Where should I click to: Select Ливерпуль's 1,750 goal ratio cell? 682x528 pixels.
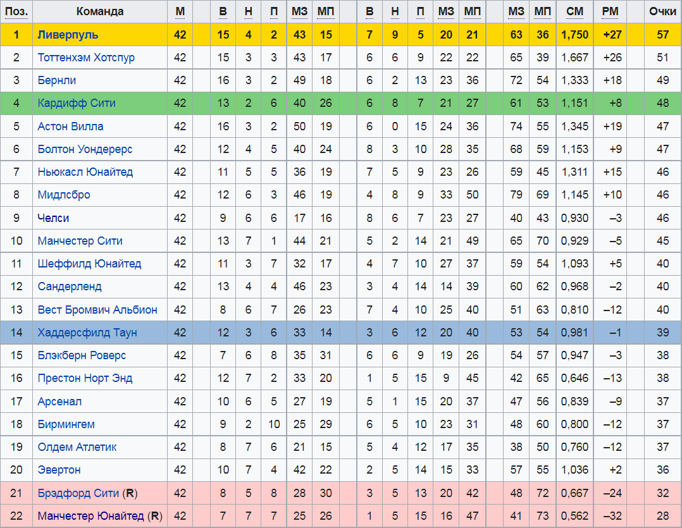[x=574, y=35]
